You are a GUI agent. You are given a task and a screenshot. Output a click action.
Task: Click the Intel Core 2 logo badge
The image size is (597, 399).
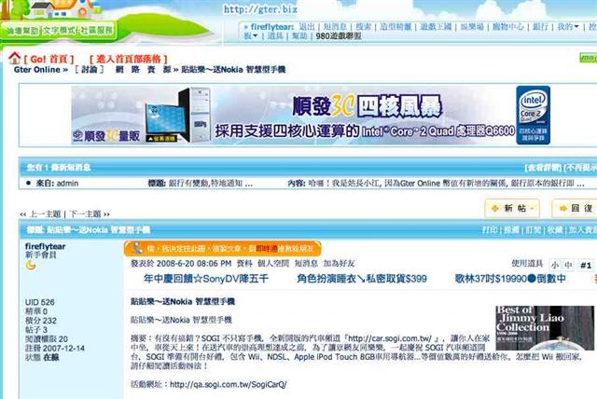(x=533, y=116)
